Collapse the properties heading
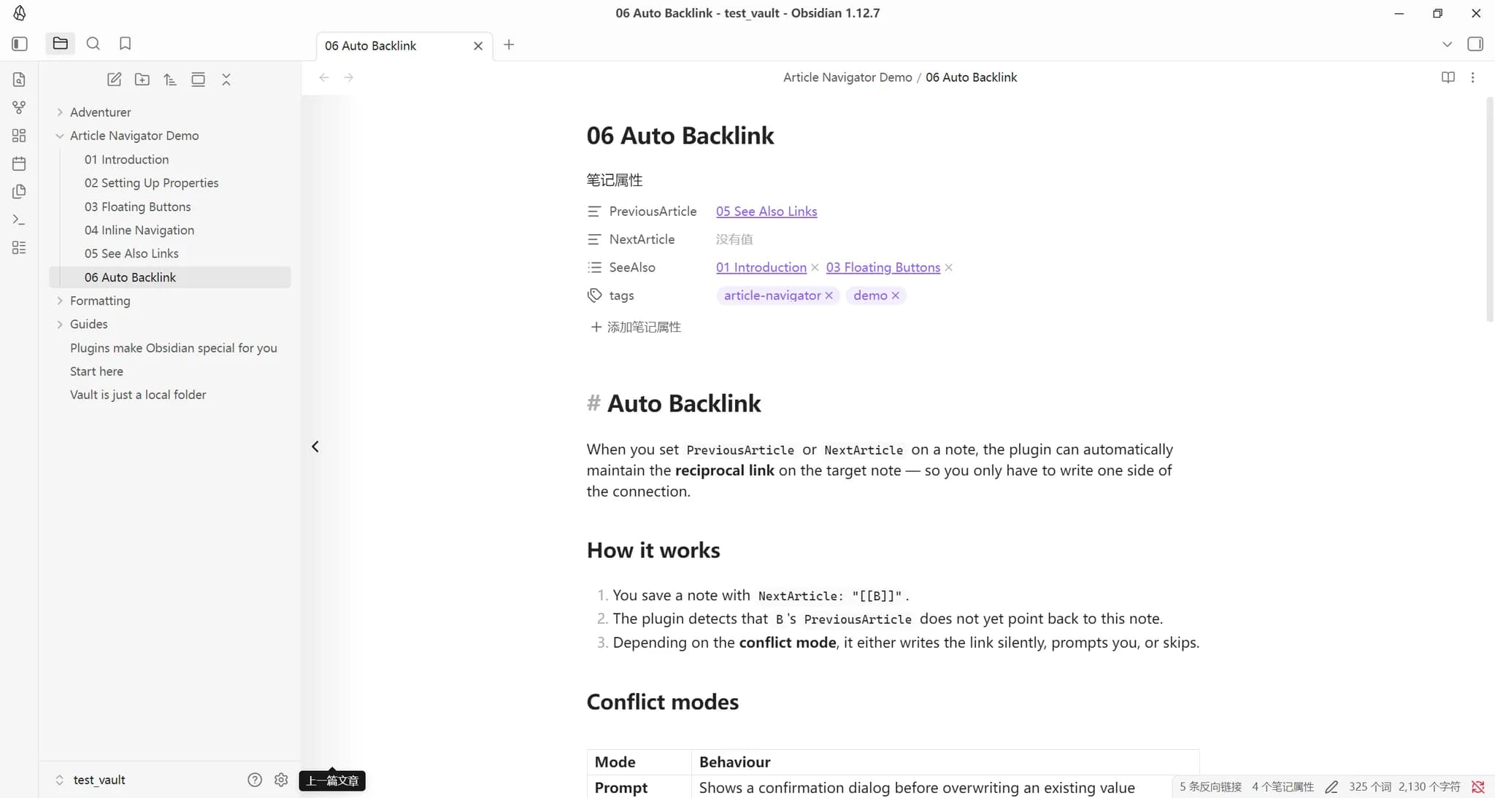This screenshot has width=1495, height=798. (x=615, y=180)
